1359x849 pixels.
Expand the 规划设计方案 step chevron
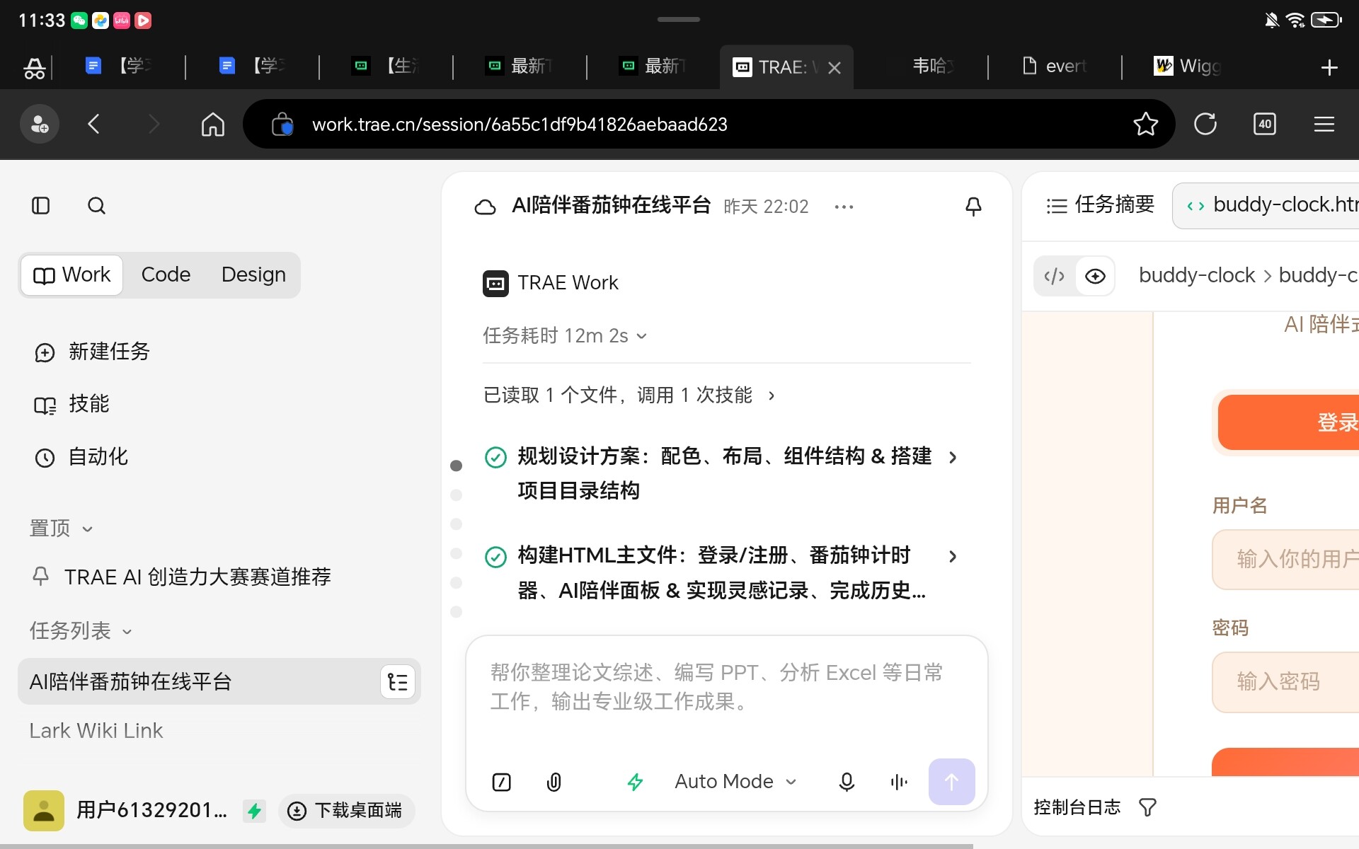(953, 457)
